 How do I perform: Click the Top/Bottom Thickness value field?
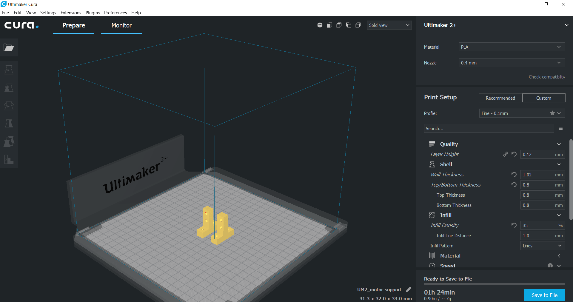click(x=543, y=185)
